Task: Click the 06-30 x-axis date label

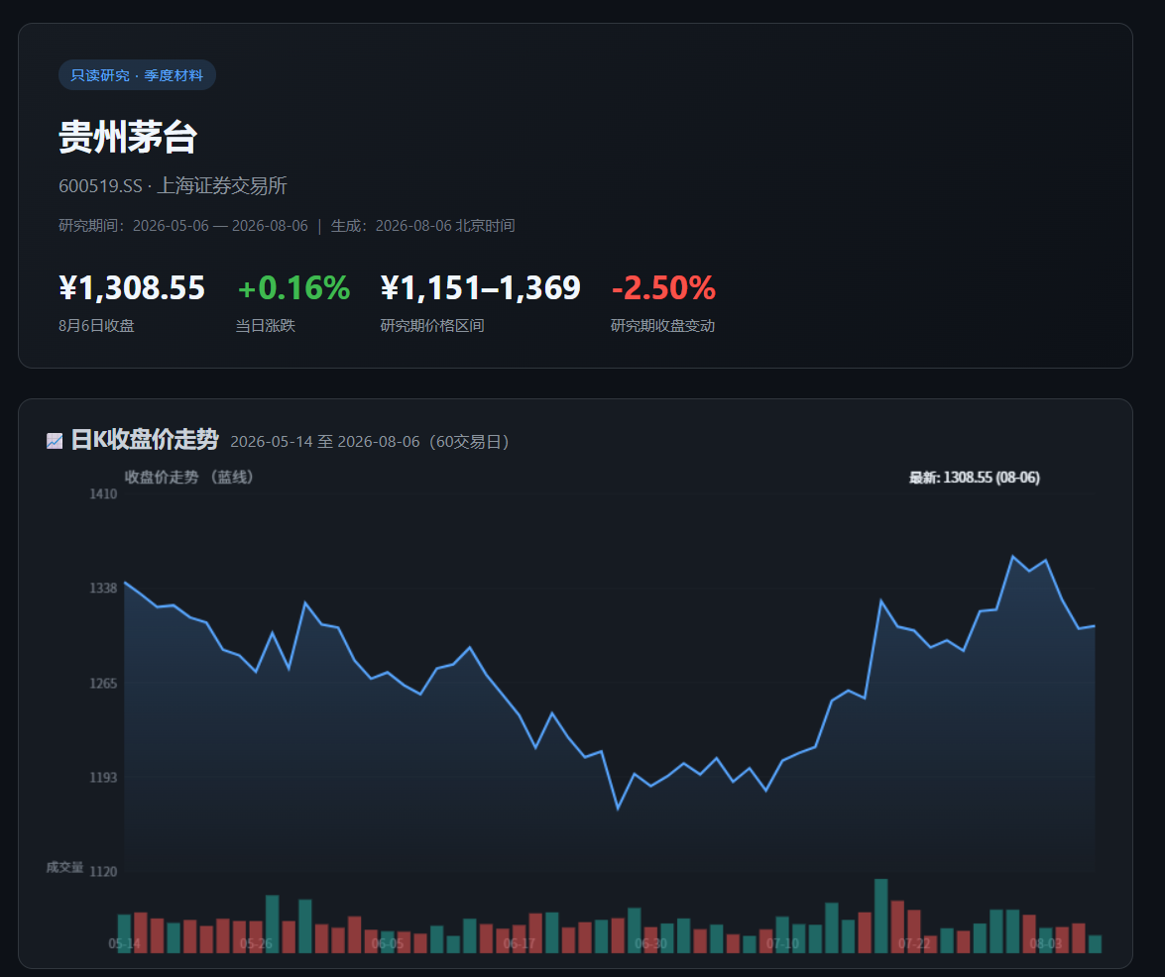Action: point(650,943)
